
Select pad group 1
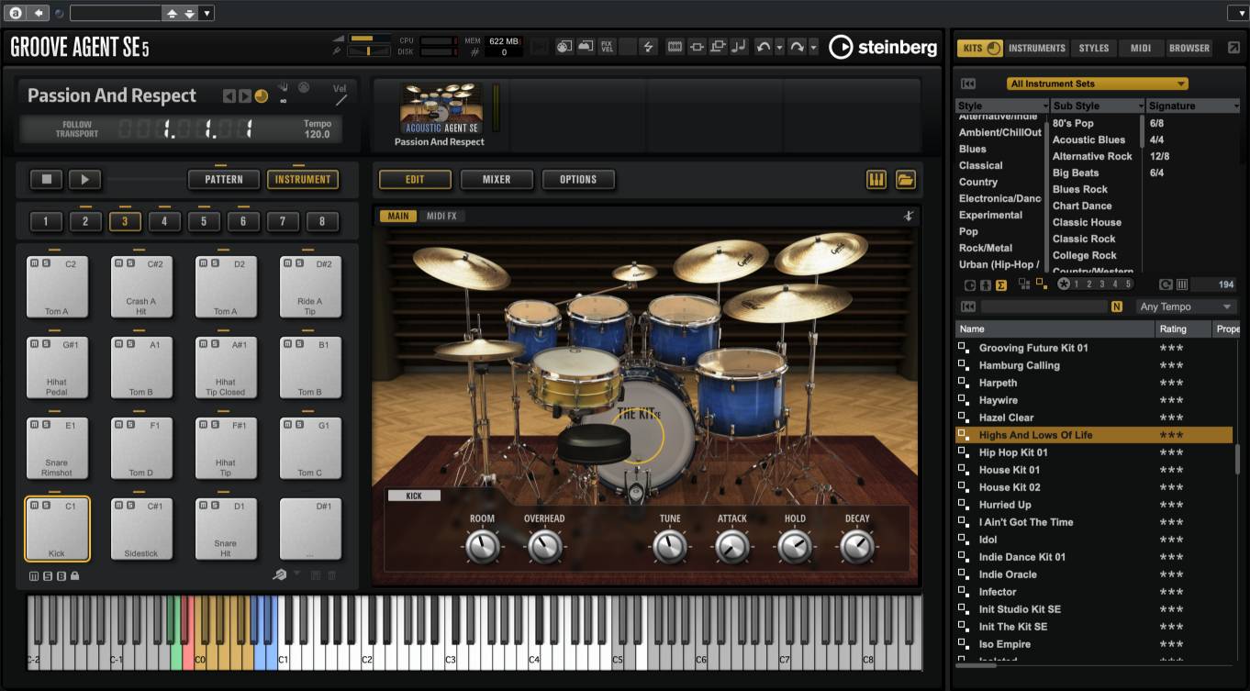tap(46, 221)
